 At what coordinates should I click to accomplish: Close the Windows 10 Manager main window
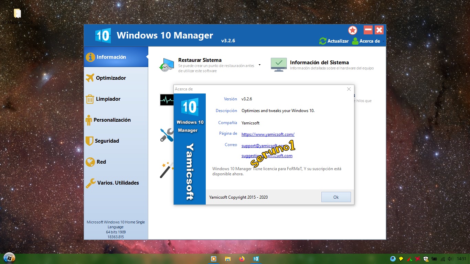(x=379, y=30)
